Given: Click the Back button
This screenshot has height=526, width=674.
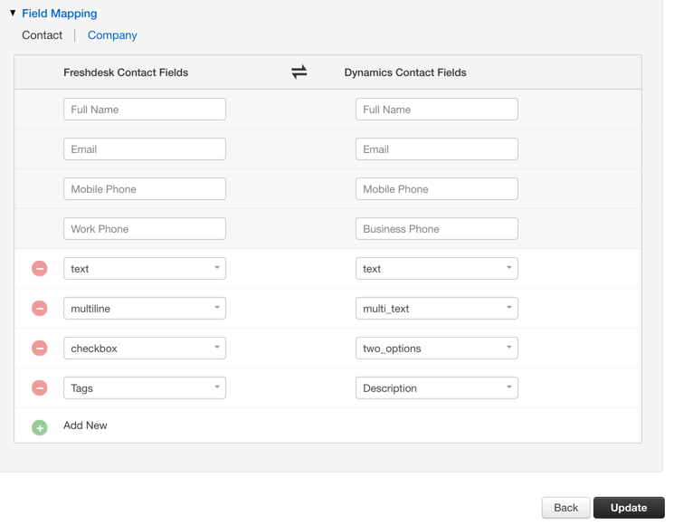Looking at the screenshot, I should pos(565,508).
